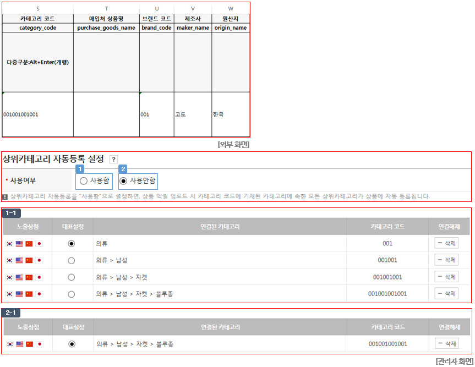Click the Japanese flag in the 2-1 table row
The image size is (475, 367).
click(x=40, y=344)
